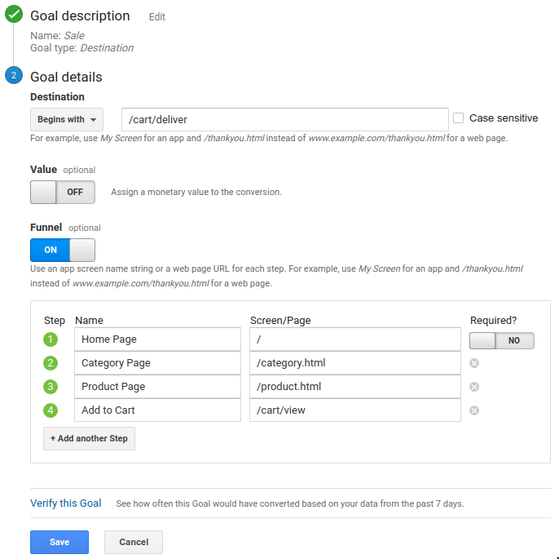Switch off the Funnel toggle
The image size is (559, 559).
[63, 250]
